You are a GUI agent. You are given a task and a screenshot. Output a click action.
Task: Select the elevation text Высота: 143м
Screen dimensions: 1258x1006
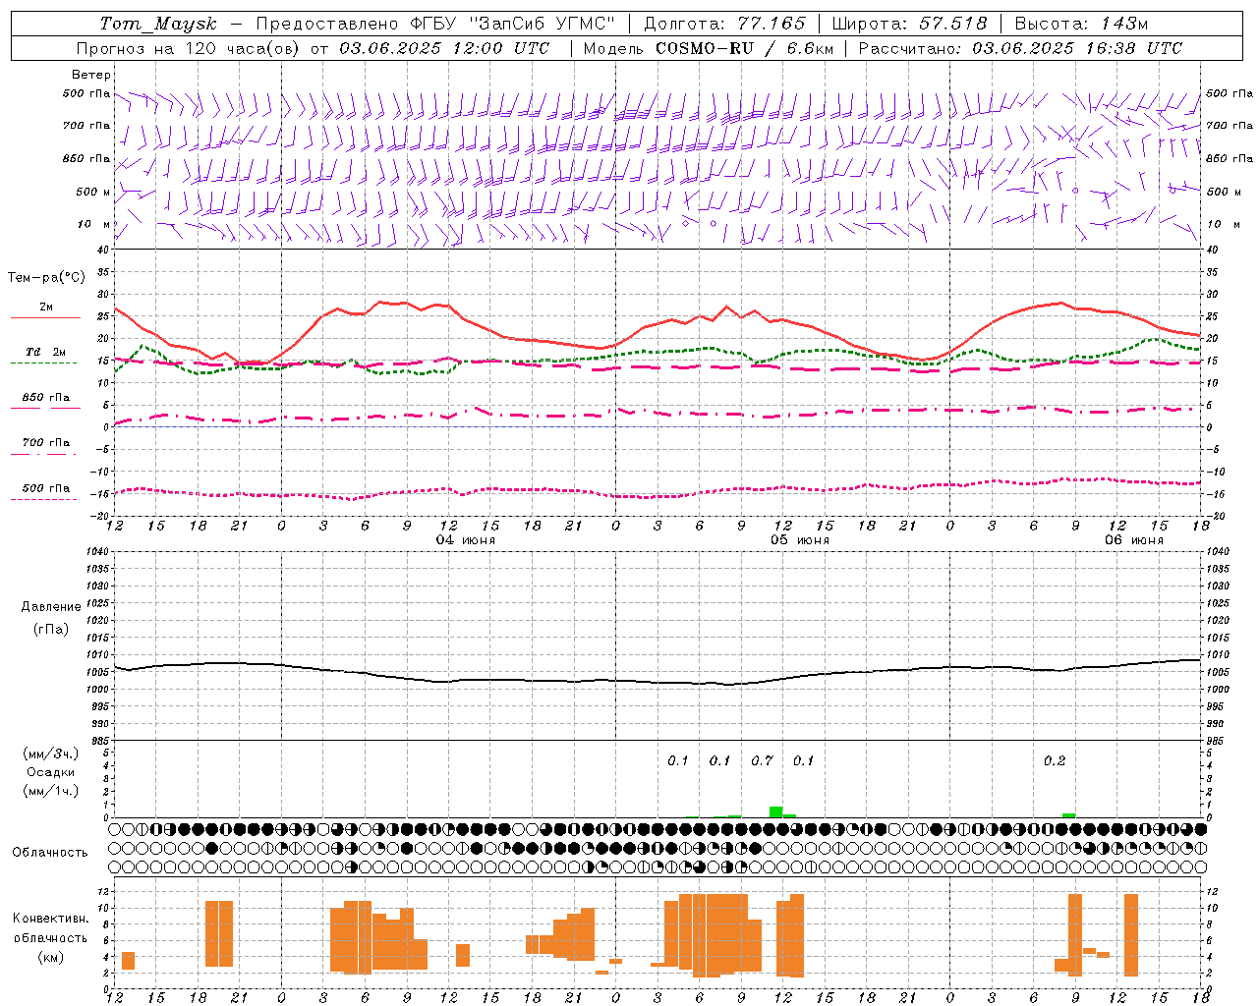1081,24
